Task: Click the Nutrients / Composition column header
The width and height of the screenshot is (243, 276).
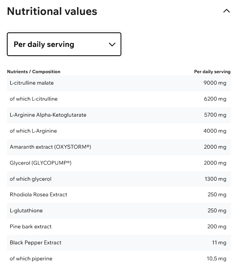Action: [34, 72]
